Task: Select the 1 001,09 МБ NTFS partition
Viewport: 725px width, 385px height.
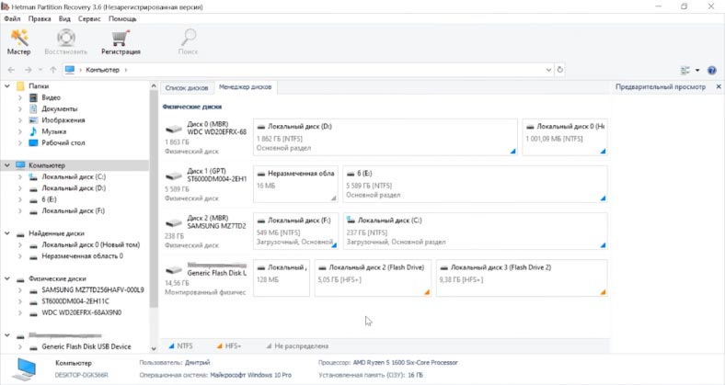Action: point(565,137)
